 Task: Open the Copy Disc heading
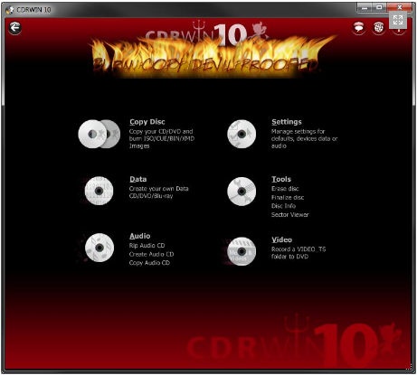(147, 122)
